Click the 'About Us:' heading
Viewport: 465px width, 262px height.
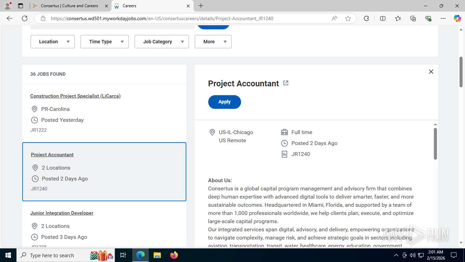pos(220,180)
